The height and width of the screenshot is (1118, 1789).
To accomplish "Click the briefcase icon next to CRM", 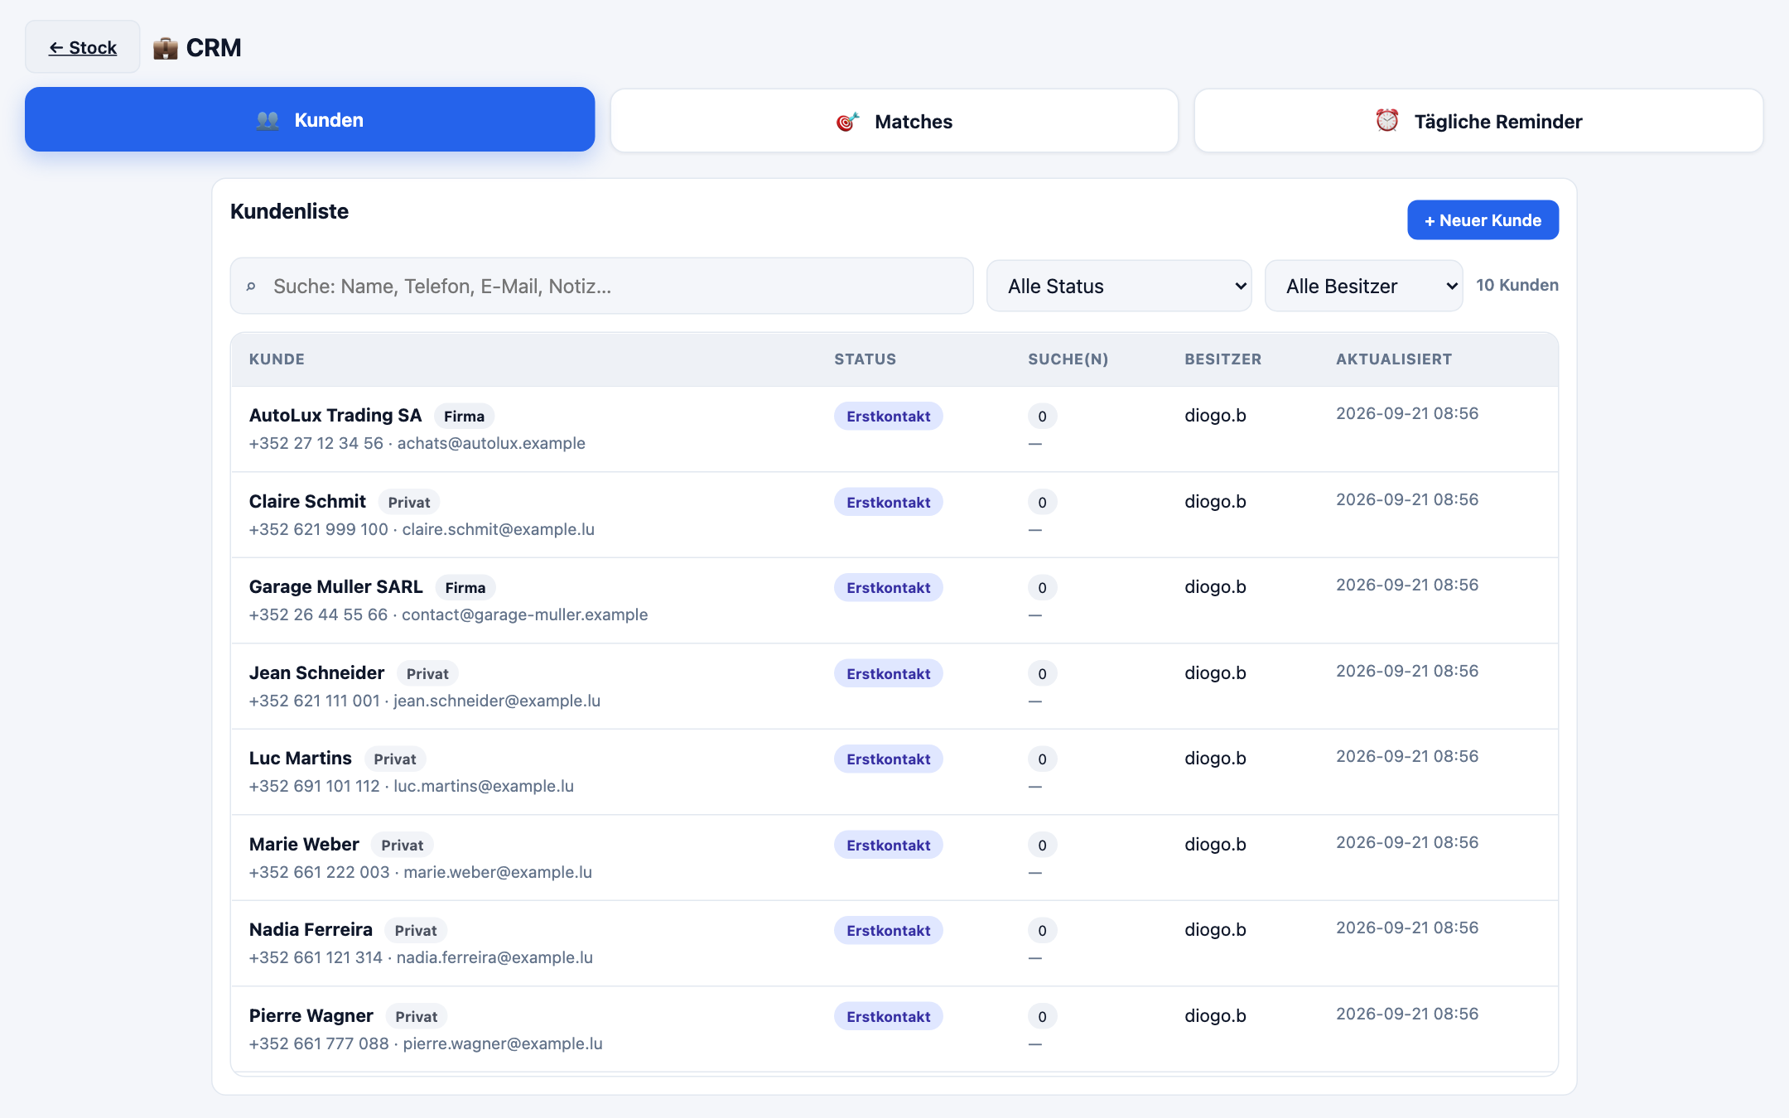I will click(166, 48).
